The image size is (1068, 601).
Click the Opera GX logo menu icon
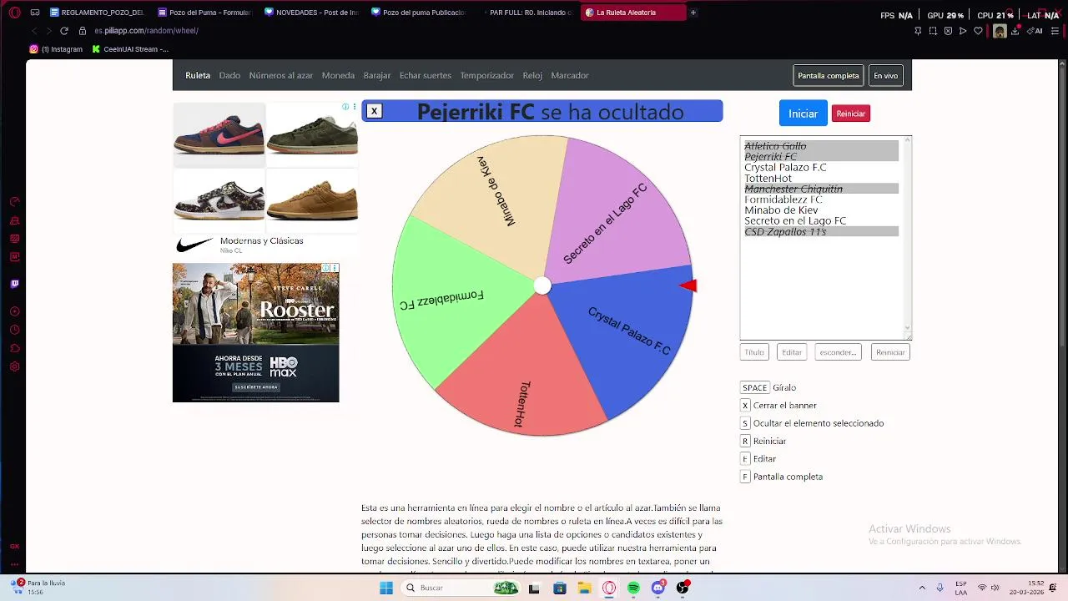[x=14, y=13]
